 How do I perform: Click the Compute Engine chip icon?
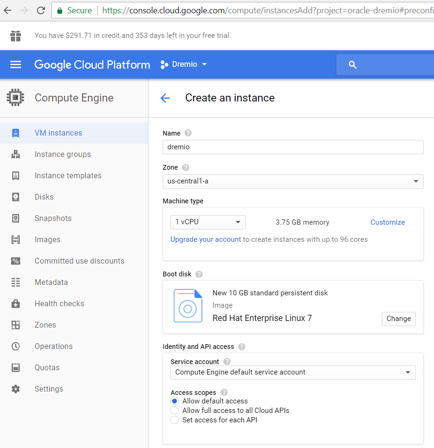[x=16, y=98]
